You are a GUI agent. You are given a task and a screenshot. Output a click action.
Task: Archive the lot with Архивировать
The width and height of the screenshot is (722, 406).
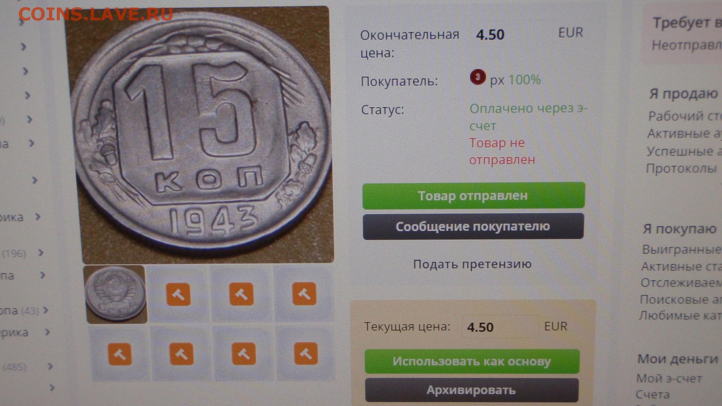pyautogui.click(x=472, y=390)
